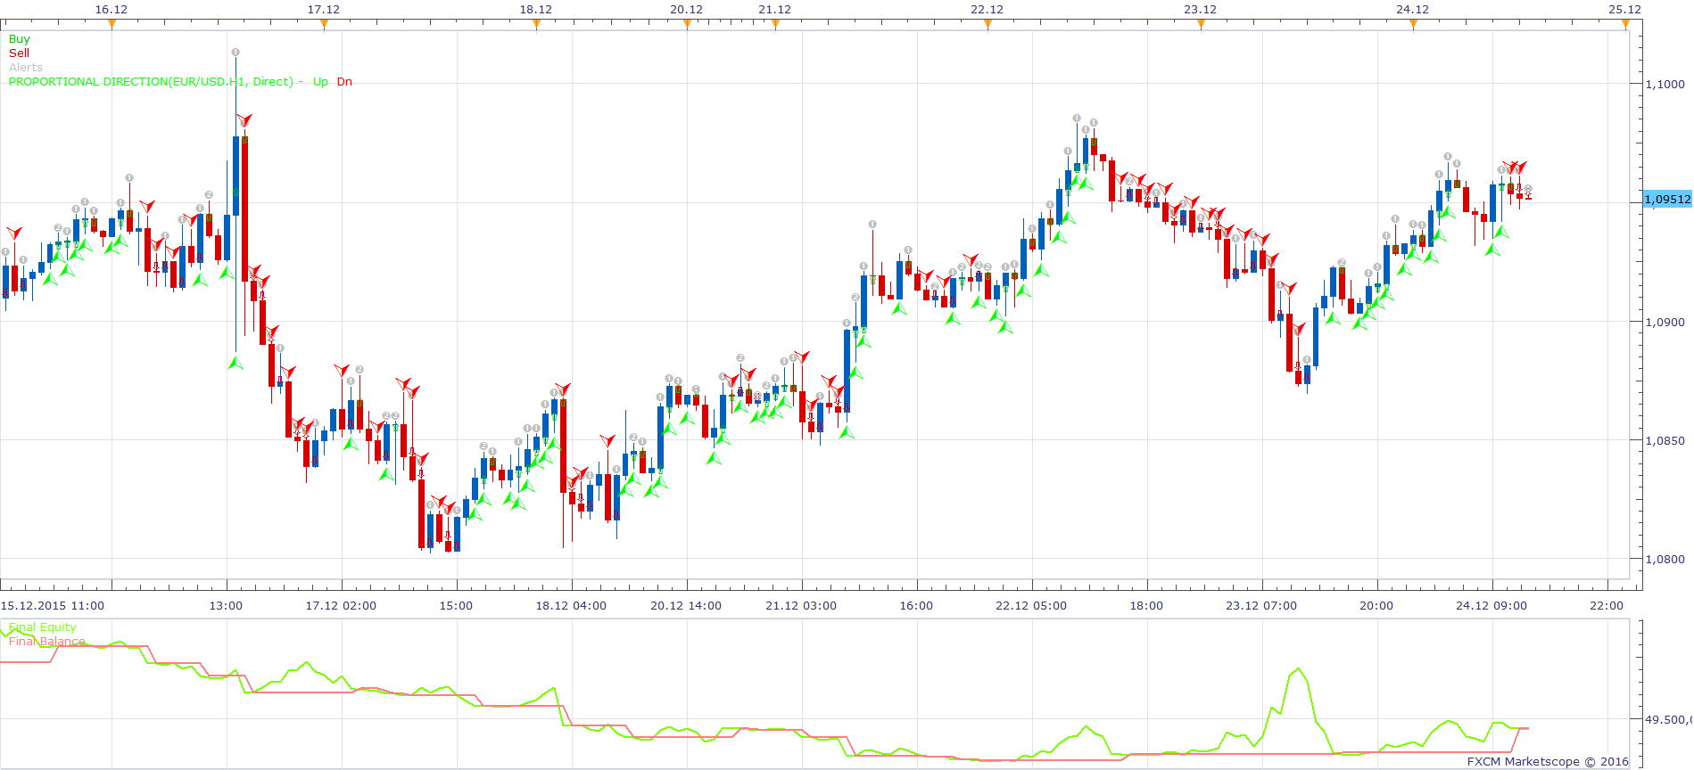This screenshot has height=770, width=1694.
Task: Click the 20.12 14:00 time label
Action: tap(686, 606)
